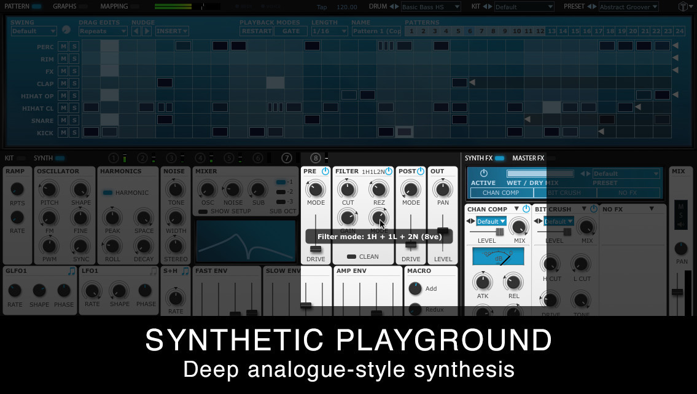Screen dimensions: 697x394
Task: Open the Swing Default dropdown
Action: coord(34,31)
